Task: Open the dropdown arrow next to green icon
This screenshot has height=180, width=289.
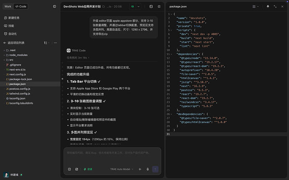Action: click(138, 6)
